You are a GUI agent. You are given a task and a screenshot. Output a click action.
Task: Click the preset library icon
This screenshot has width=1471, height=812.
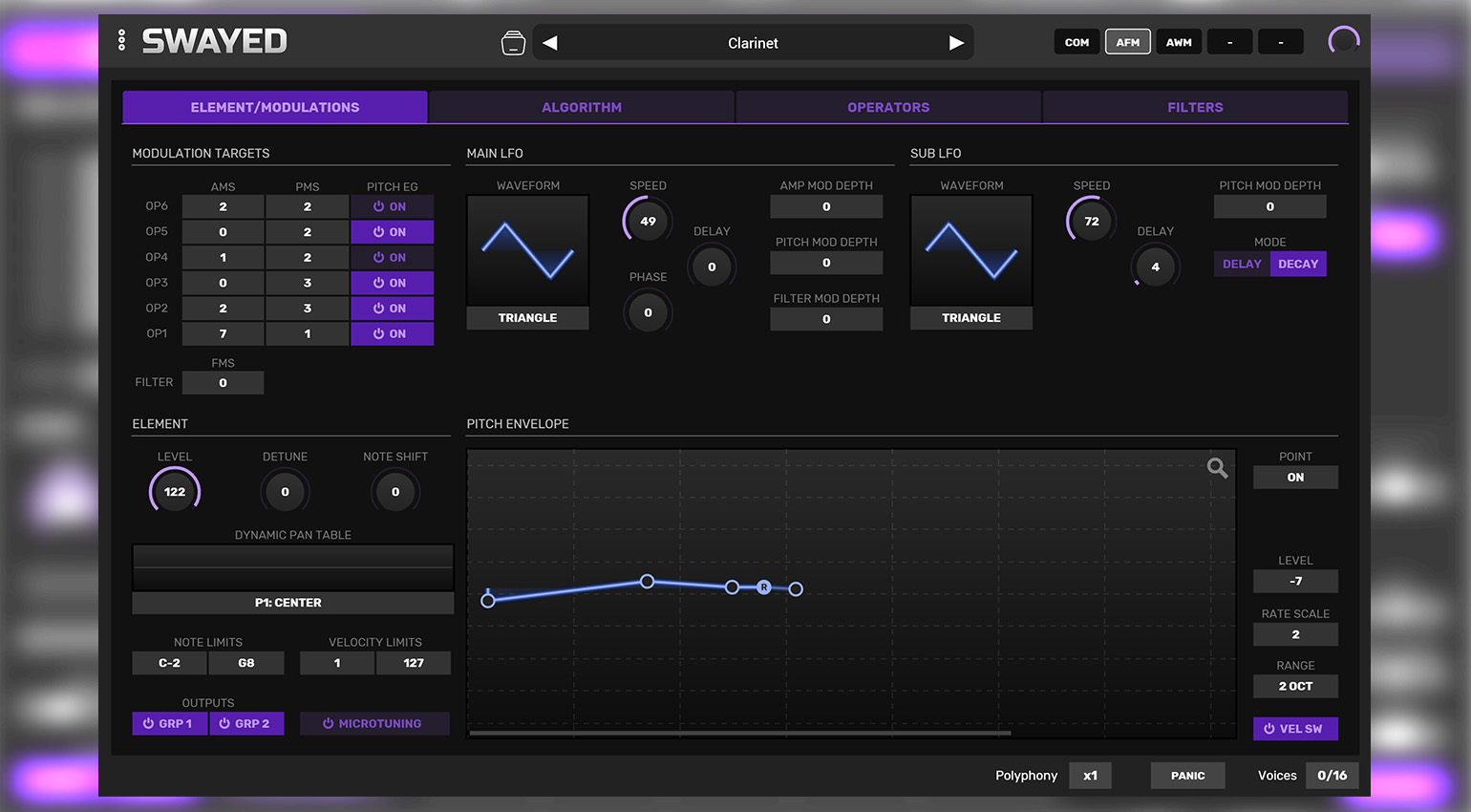(x=513, y=43)
